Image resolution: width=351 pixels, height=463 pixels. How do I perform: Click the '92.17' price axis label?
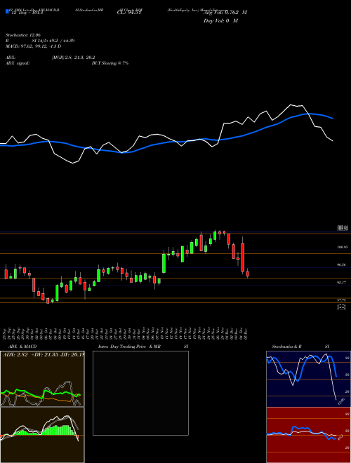pos(342,283)
